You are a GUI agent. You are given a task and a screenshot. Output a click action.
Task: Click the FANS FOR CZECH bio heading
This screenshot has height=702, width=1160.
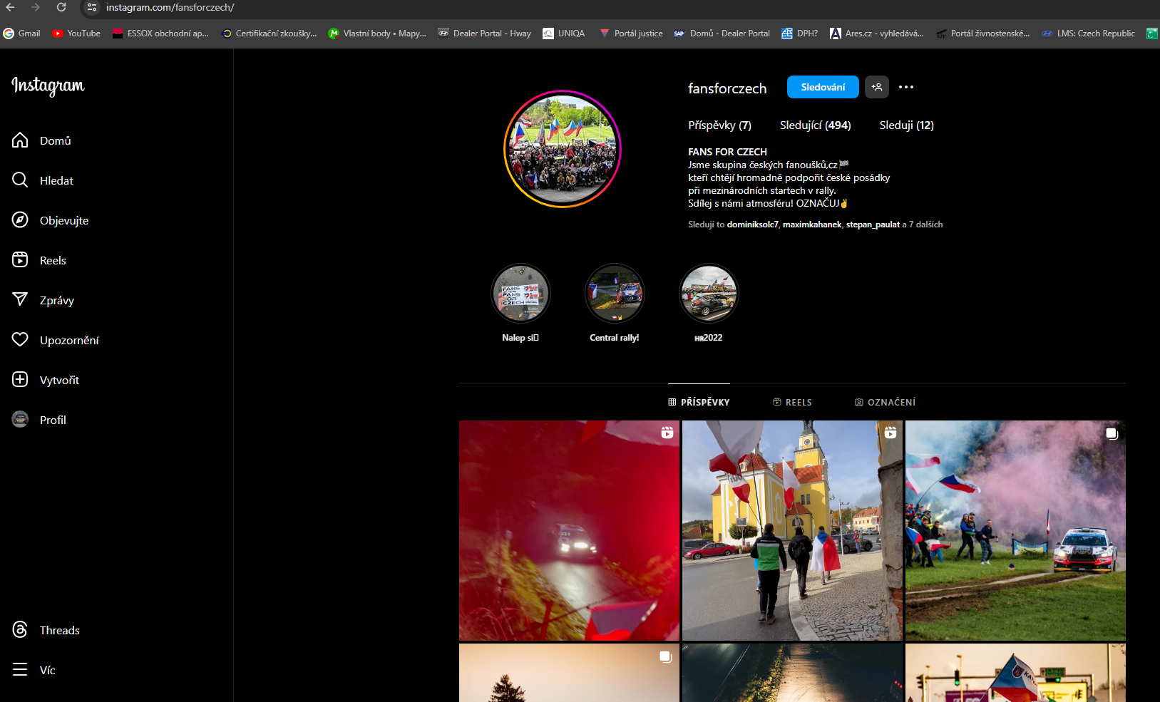click(x=727, y=152)
